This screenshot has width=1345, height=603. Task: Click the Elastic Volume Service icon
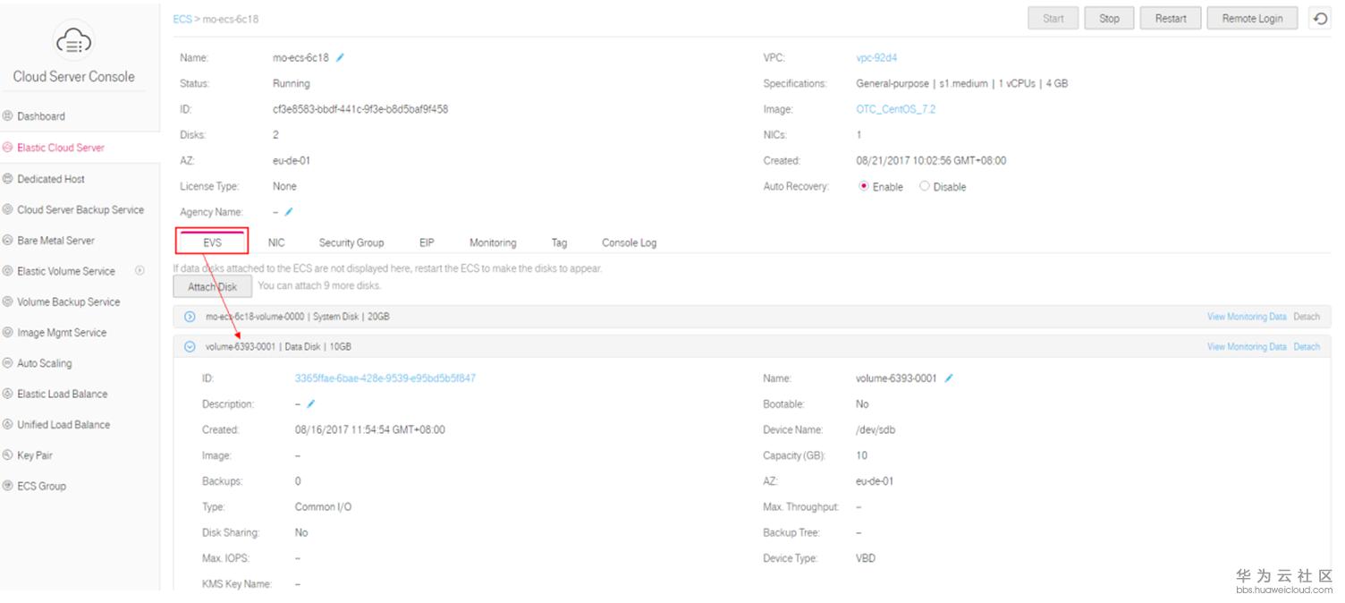8,271
